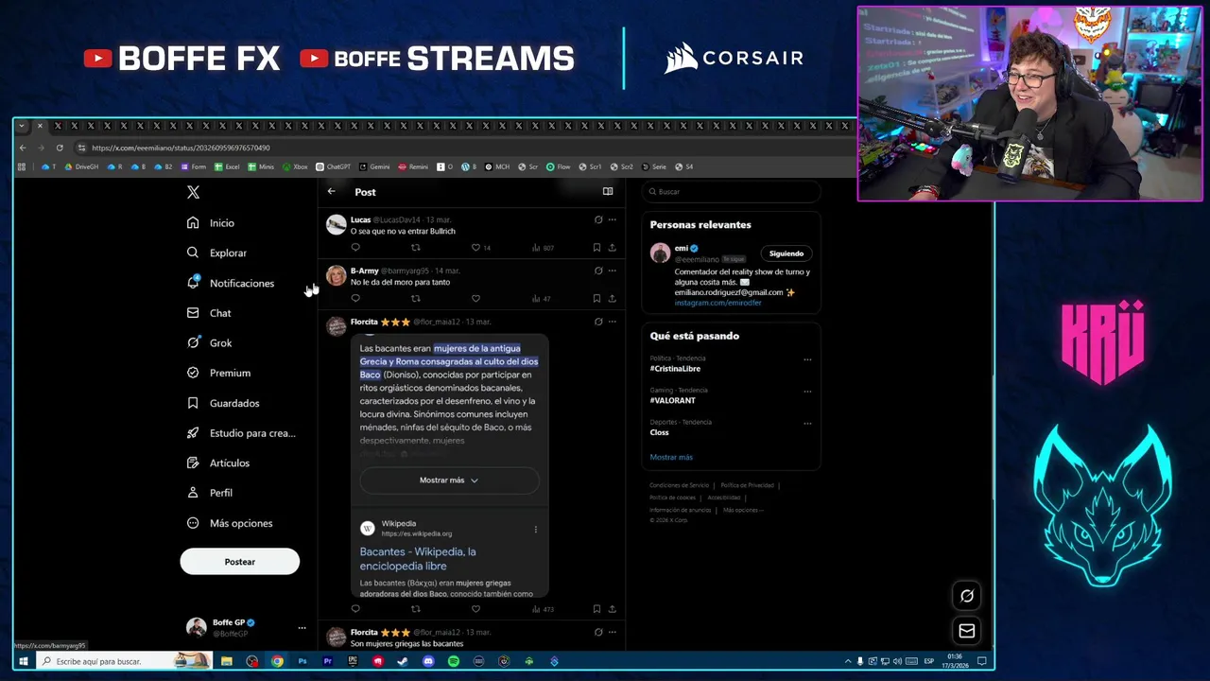This screenshot has width=1210, height=681.
Task: Open more options on Florcita's Bacantes post
Action: pos(612,322)
